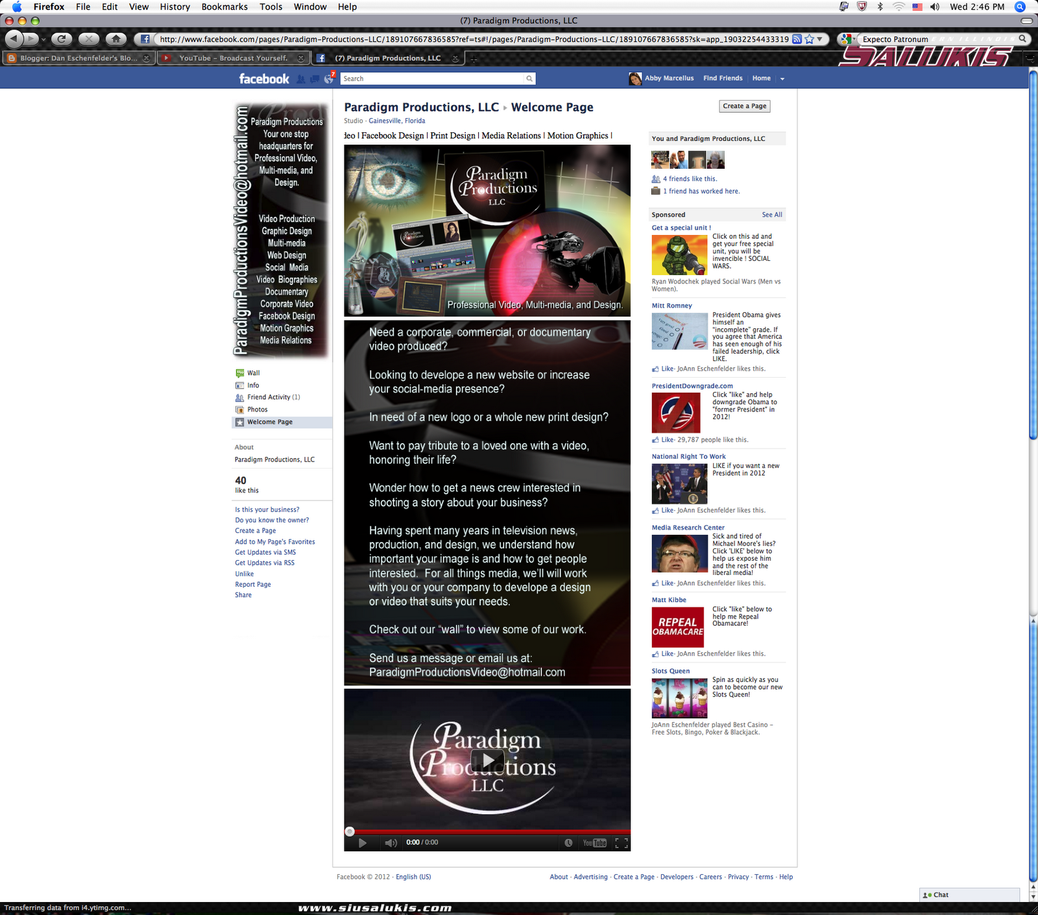This screenshot has width=1038, height=915.
Task: Open the Info page section
Action: 253,385
